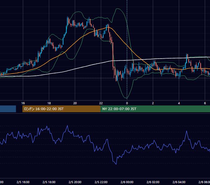
Task: Click hour label 22 on upper axis
Action: pos(101,103)
